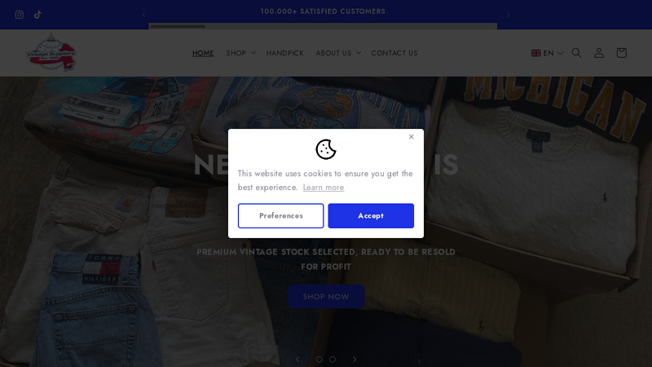Go to next hero slide arrow
This screenshot has width=652, height=367.
(x=355, y=359)
